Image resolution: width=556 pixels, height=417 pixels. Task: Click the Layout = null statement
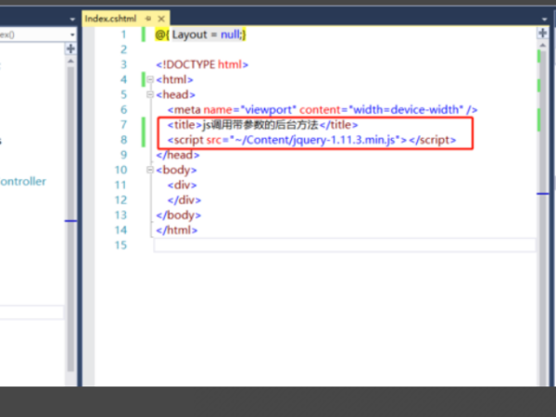(208, 35)
